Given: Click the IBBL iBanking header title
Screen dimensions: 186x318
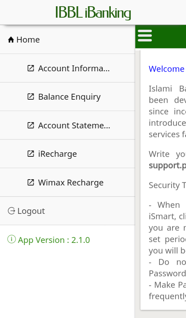Looking at the screenshot, I should coord(93,13).
